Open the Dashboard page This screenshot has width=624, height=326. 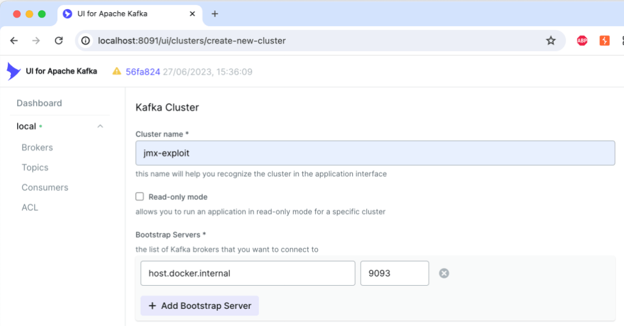[39, 103]
